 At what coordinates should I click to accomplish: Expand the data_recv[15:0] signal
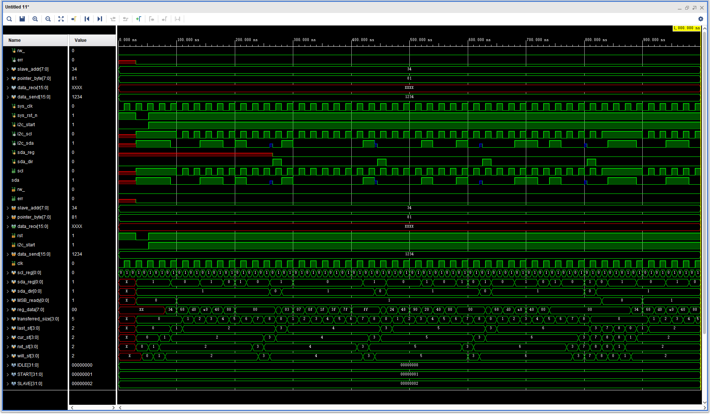[7, 88]
